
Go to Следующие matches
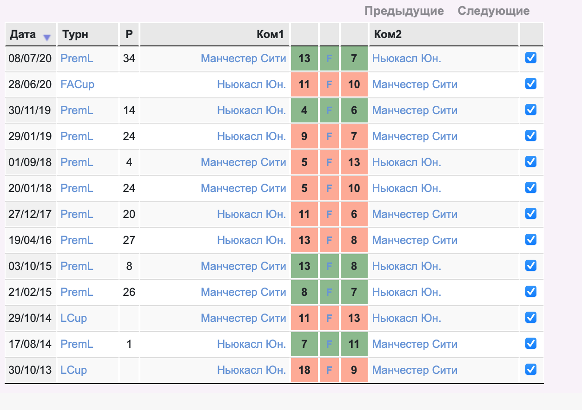[x=494, y=11]
